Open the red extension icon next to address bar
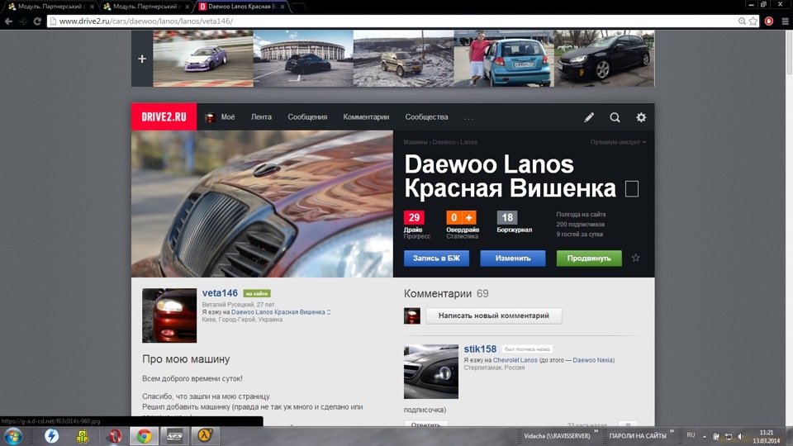This screenshot has height=446, width=793. pos(769,21)
